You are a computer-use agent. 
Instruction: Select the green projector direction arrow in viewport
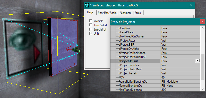(79, 51)
